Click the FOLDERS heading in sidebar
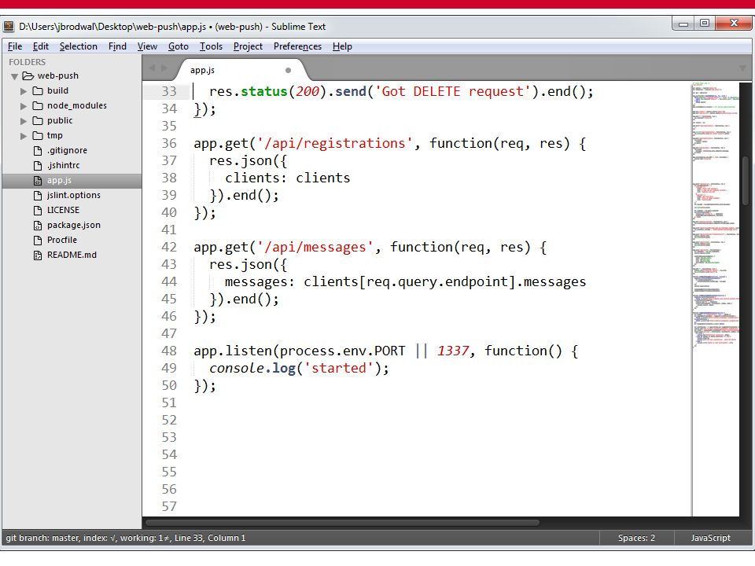 (28, 62)
